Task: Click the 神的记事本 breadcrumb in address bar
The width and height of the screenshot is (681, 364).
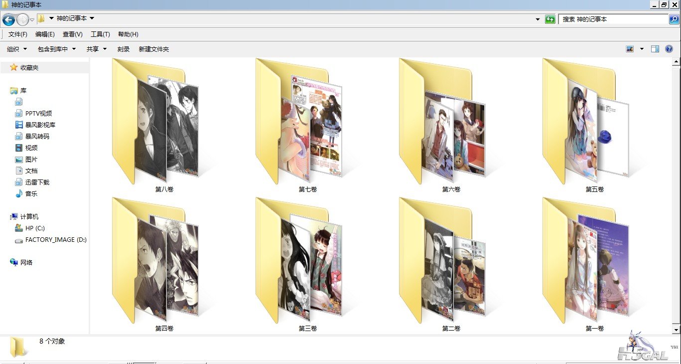Action: (x=72, y=18)
